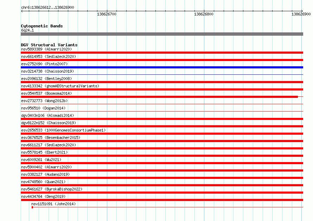313x221 pixels.
Task: Click ruler position 138626700
Action: (107, 14)
